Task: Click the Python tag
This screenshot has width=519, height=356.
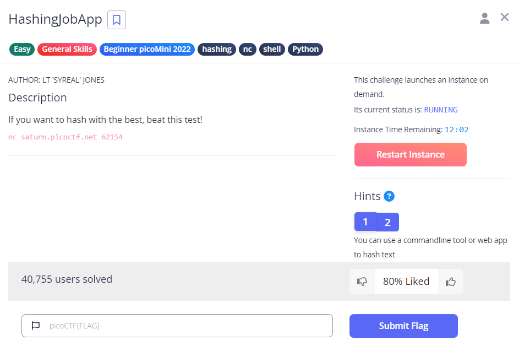Action: click(x=305, y=49)
